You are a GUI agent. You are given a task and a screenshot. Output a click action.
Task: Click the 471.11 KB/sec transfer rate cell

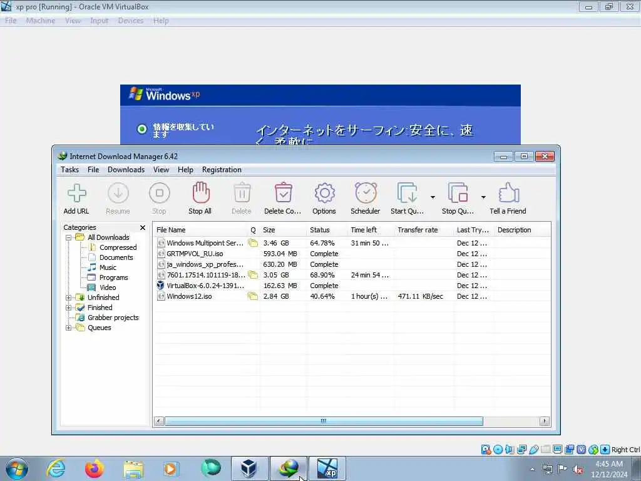click(x=420, y=296)
